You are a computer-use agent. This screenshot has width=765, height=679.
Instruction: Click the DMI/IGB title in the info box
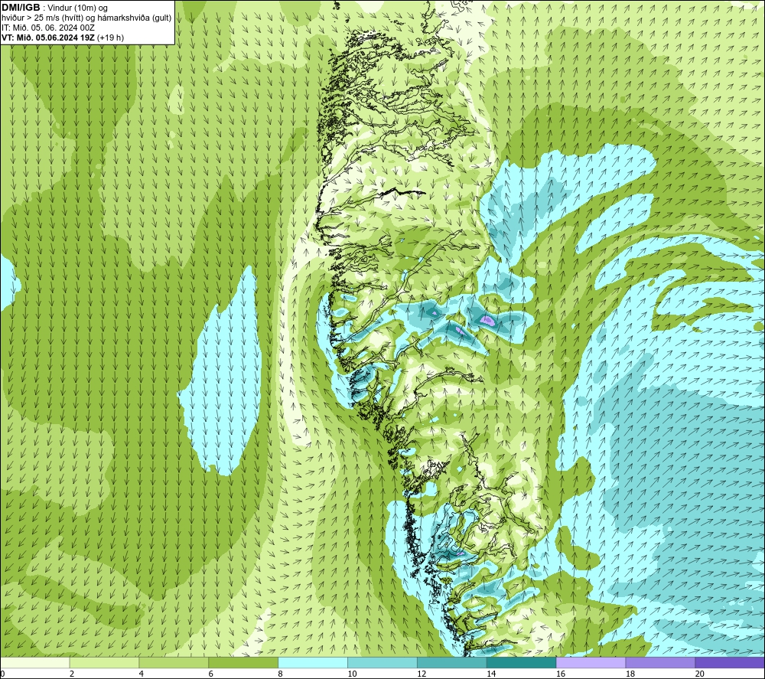pyautogui.click(x=21, y=8)
